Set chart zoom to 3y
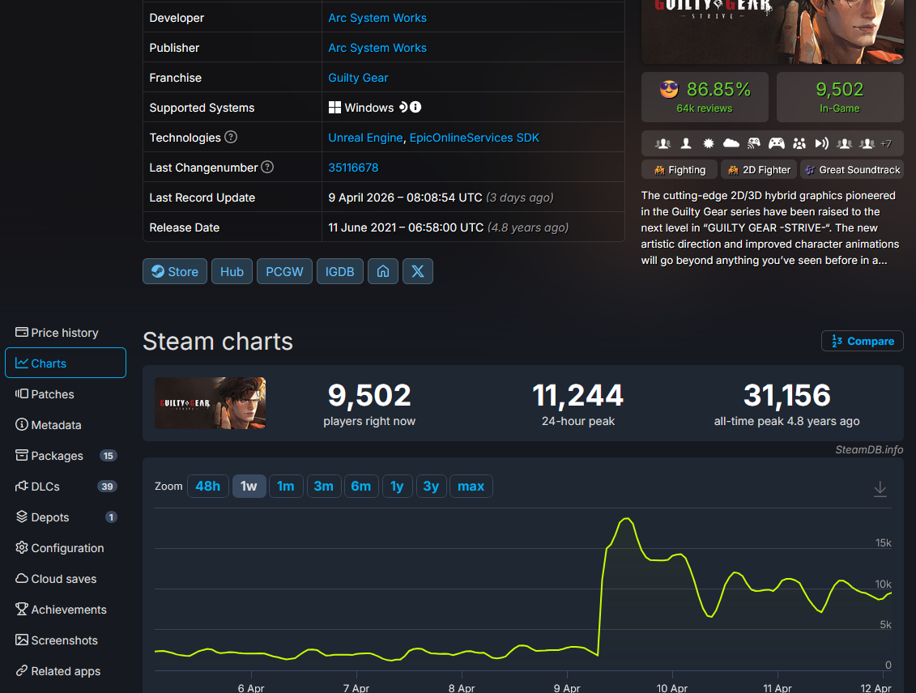This screenshot has height=693, width=916. (431, 487)
